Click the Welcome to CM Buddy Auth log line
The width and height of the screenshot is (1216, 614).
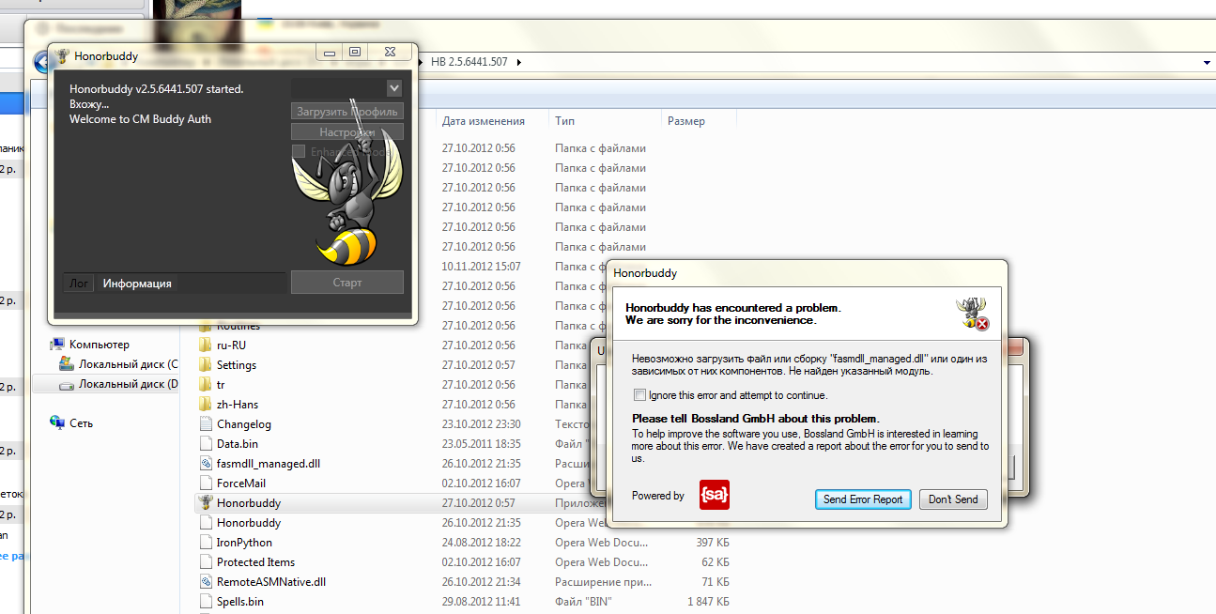tap(140, 119)
